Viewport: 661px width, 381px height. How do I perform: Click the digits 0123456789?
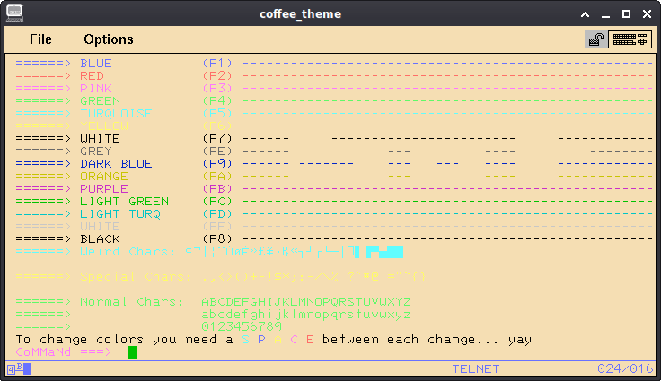coord(242,326)
